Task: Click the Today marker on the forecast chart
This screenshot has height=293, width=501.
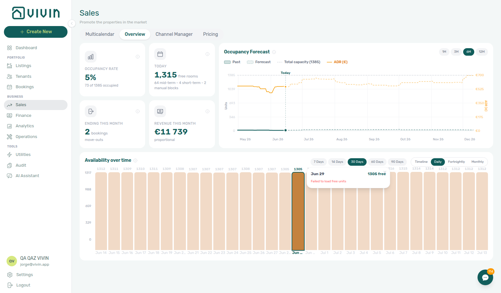Action: [x=285, y=73]
